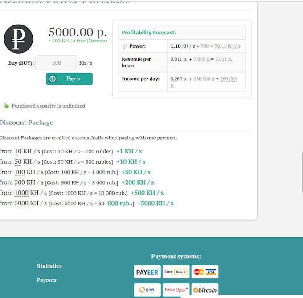Select the Perfect Money payment logo

point(176,290)
